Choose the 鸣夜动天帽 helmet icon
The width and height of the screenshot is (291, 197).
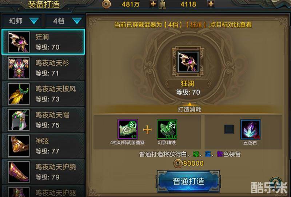point(19,120)
